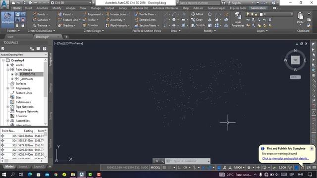The width and height of the screenshot is (317, 178).
Task: Activate the Copy command
Action: 197,20
